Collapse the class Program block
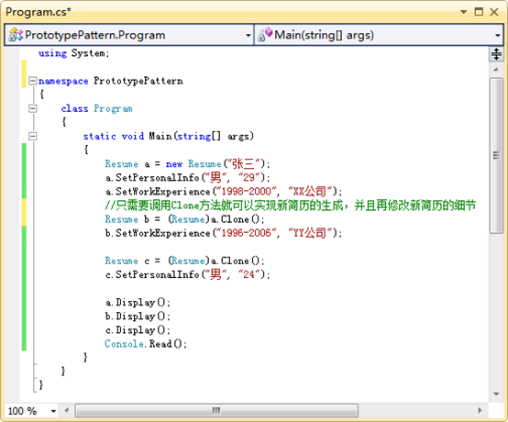 pos(32,108)
